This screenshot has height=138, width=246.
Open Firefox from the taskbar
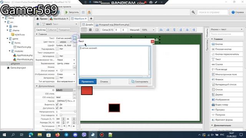[x=57, y=135]
